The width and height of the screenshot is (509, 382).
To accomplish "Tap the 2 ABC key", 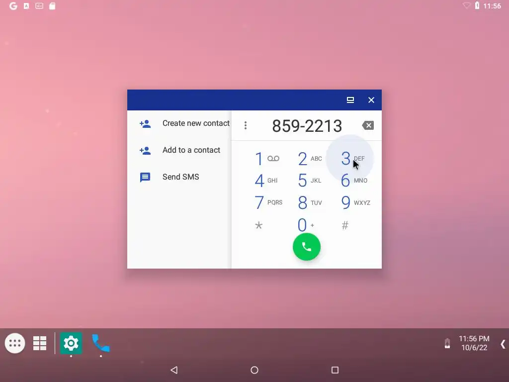I will click(309, 159).
